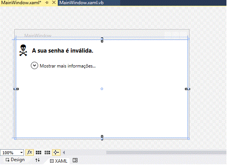The image size is (228, 165).
Task: Select the skull and crossbones image
Action: point(23,50)
